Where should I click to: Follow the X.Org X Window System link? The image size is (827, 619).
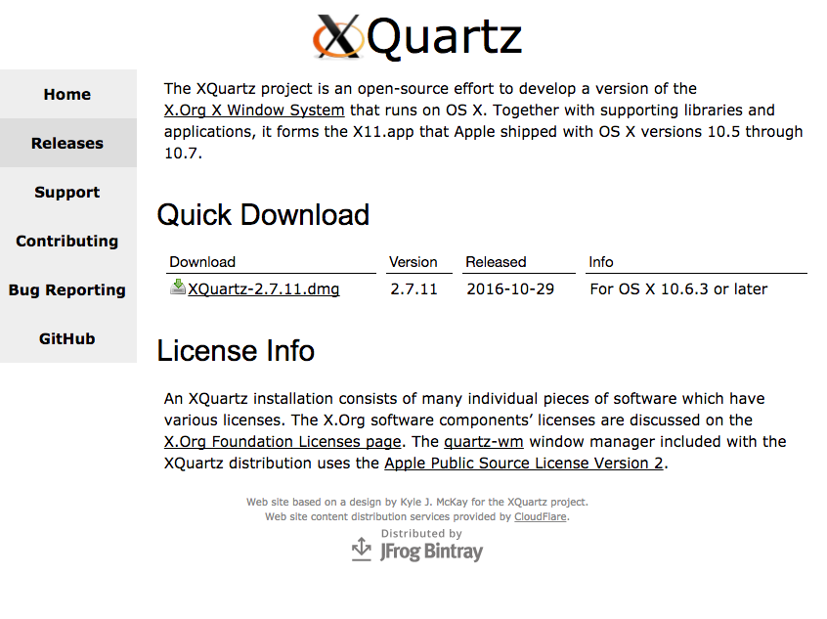tap(254, 111)
